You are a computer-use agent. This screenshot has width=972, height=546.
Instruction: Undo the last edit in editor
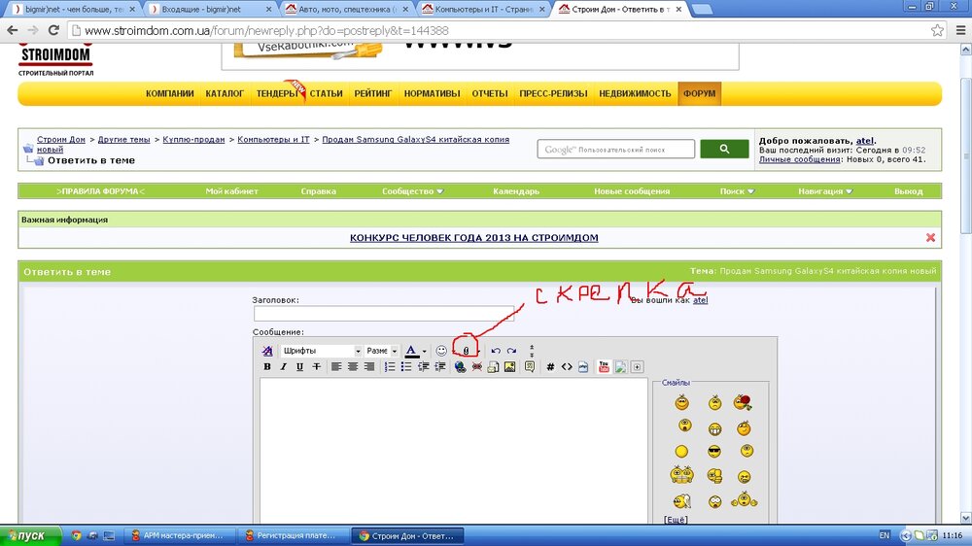496,351
